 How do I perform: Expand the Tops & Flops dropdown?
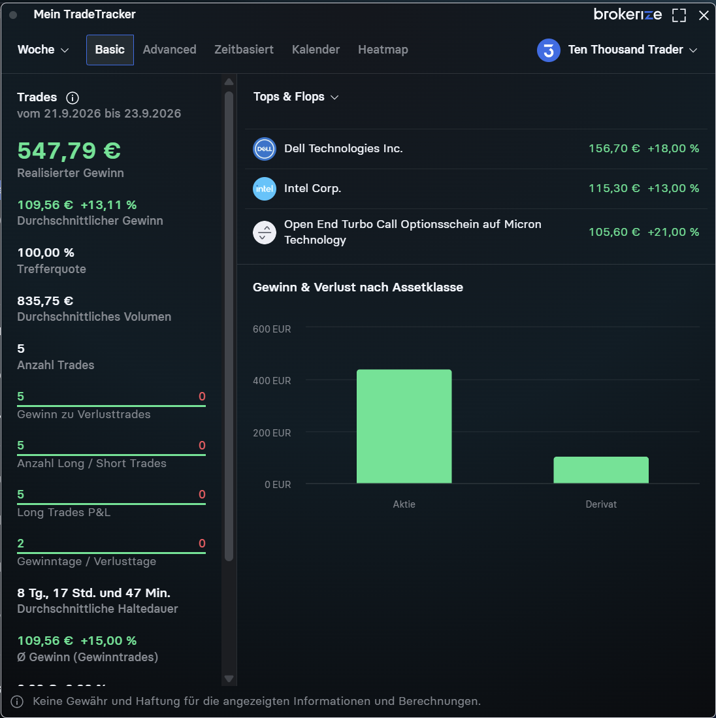pos(296,97)
